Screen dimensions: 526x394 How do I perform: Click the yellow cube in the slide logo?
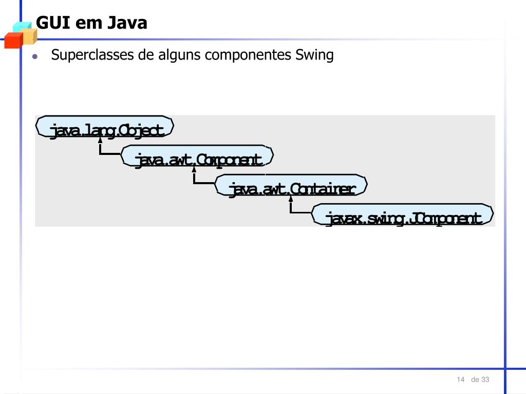coord(29,36)
